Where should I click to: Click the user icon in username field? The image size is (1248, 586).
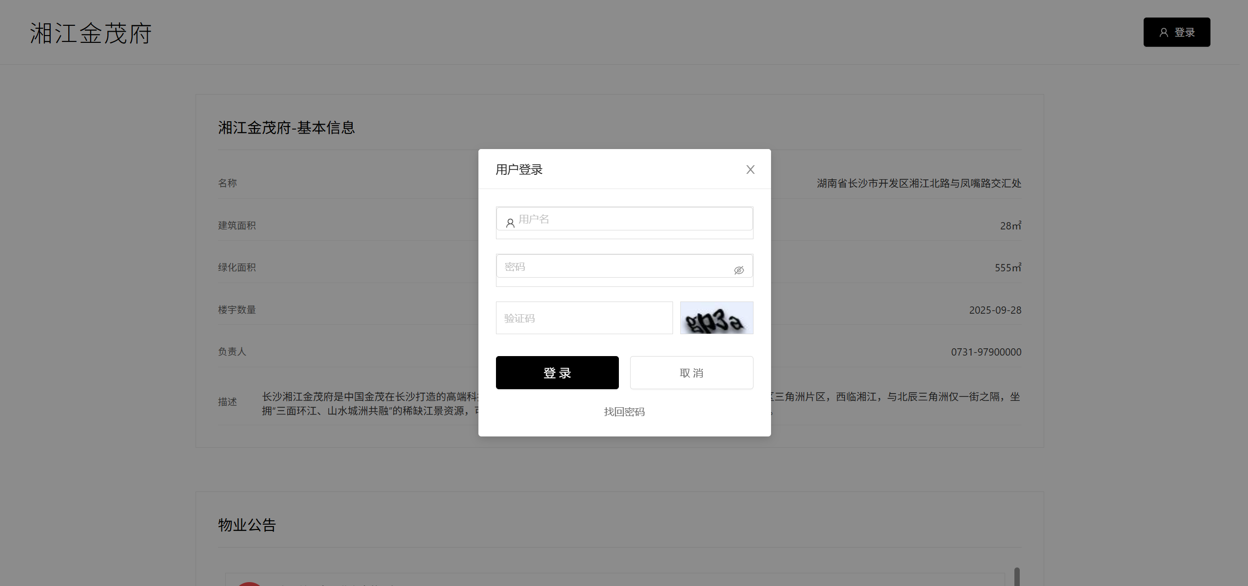coord(510,223)
